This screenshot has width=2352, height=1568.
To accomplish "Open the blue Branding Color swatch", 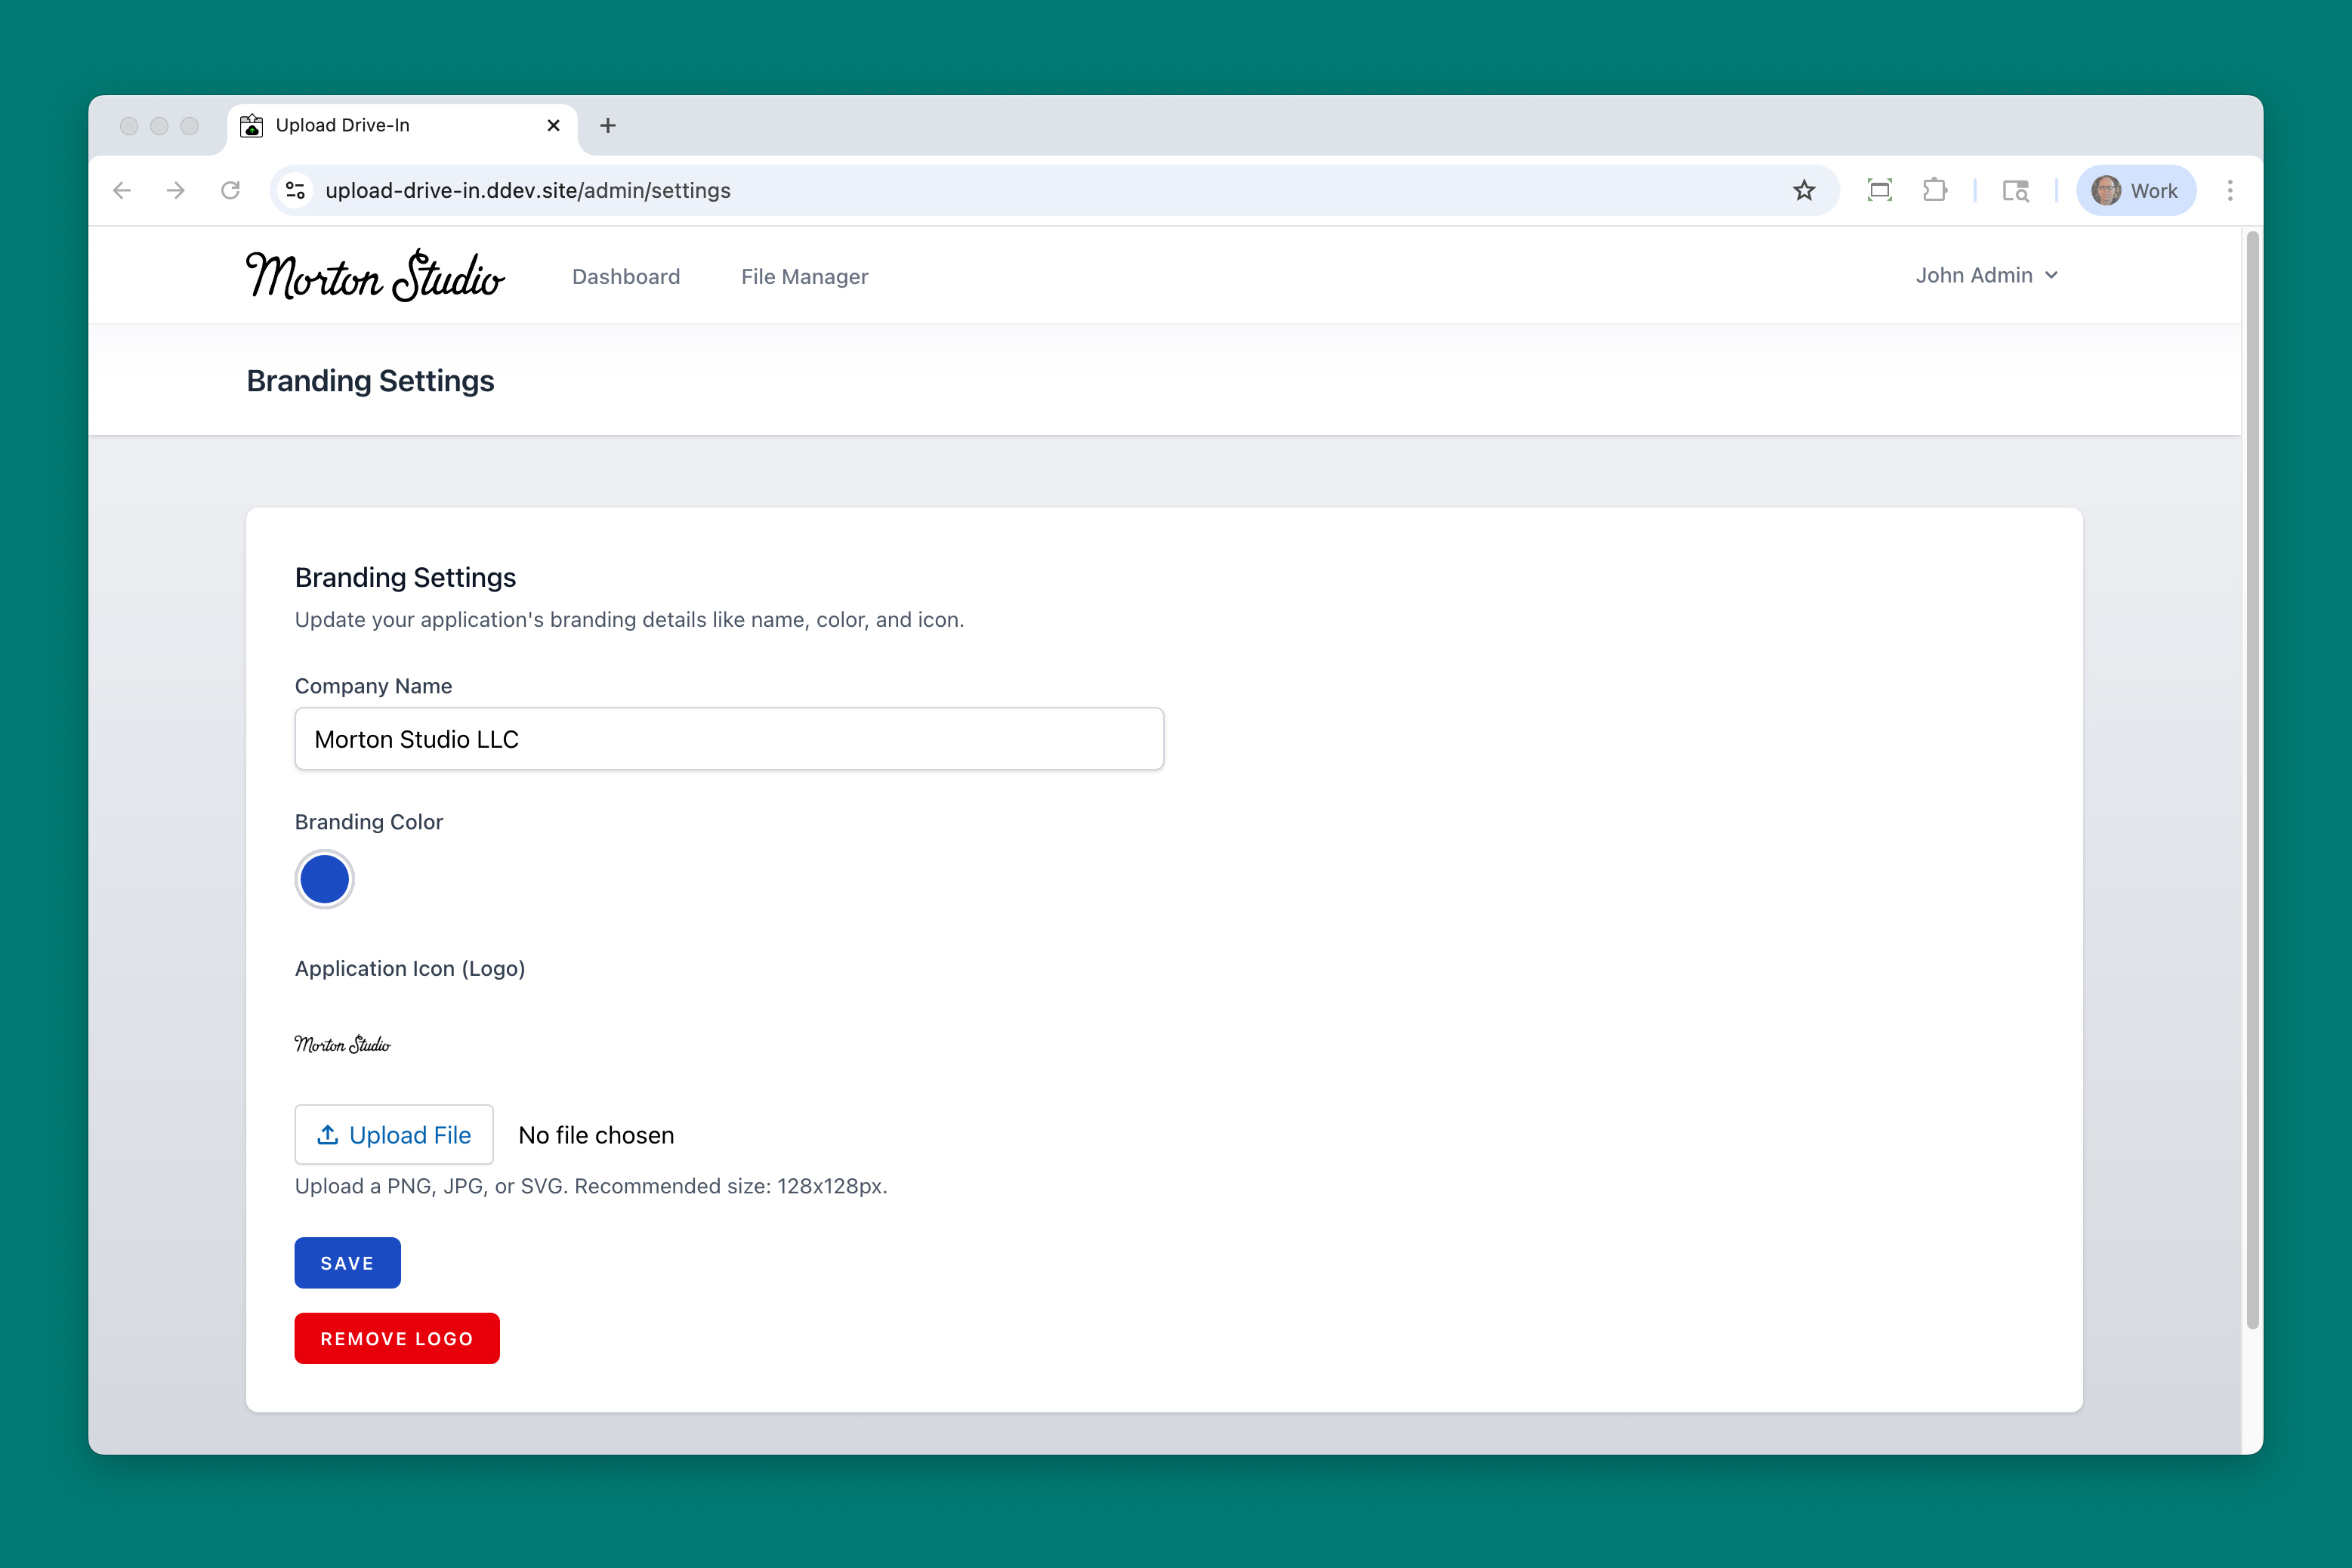I will click(324, 879).
